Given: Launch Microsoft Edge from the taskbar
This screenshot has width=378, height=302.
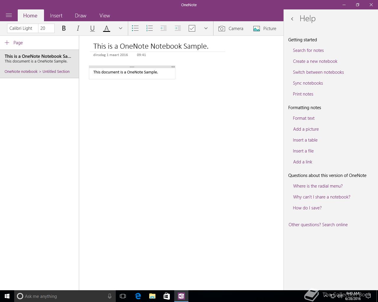Looking at the screenshot, I should tap(138, 296).
